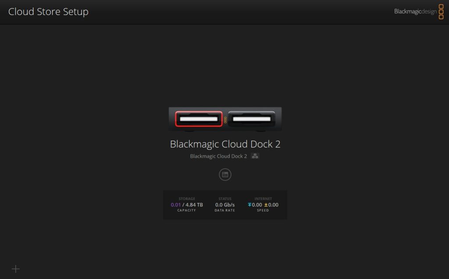
Task: Click the plus icon to add a device
Action: [x=16, y=269]
